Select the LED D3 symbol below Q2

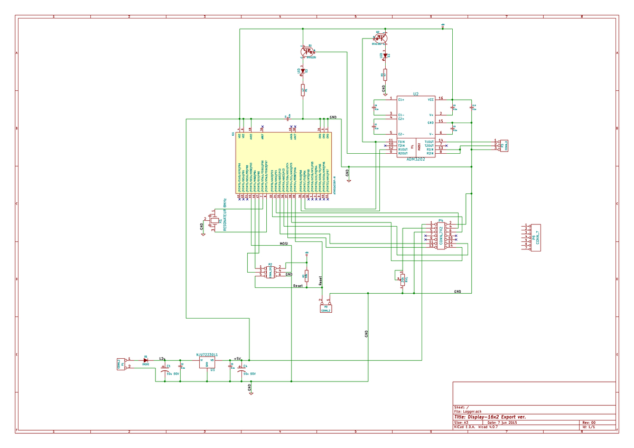coord(385,55)
